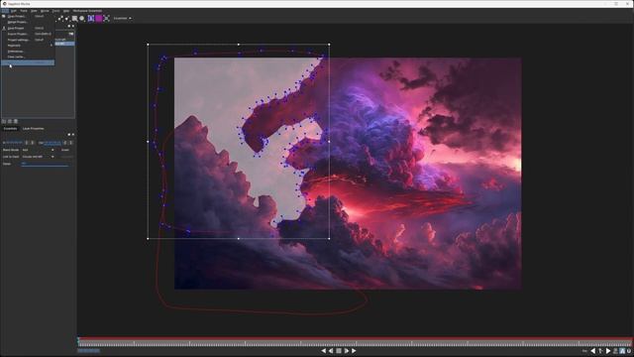Click the magenta matte color swatch
This screenshot has width=634, height=357.
point(99,18)
